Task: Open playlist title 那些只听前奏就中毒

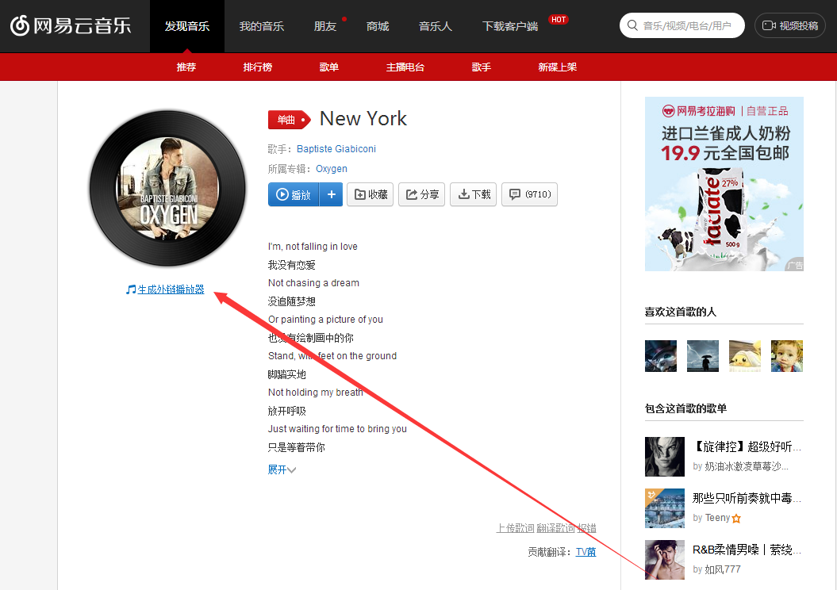Action: tap(747, 498)
